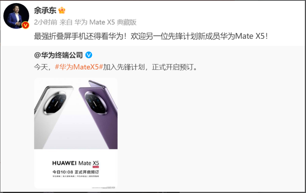Click the crown VIP membership icon
306x193 pixels.
pos(62,10)
